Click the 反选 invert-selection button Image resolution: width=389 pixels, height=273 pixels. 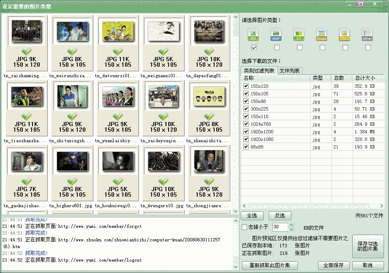(x=280, y=216)
